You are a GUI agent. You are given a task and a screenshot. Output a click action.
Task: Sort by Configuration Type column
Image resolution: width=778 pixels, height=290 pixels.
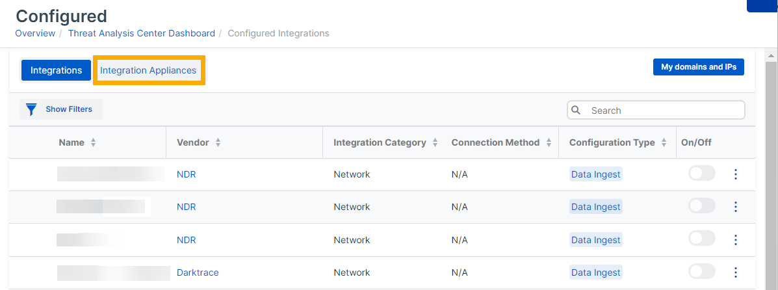pyautogui.click(x=664, y=142)
